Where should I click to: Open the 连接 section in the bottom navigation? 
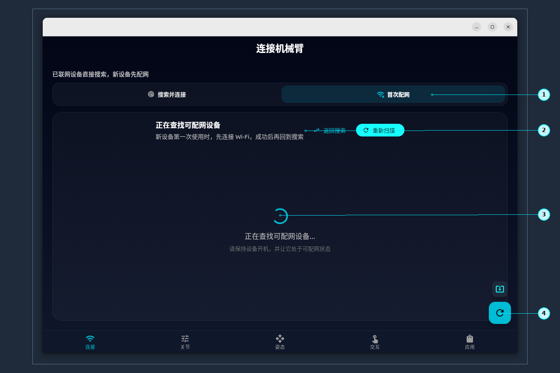click(x=90, y=342)
